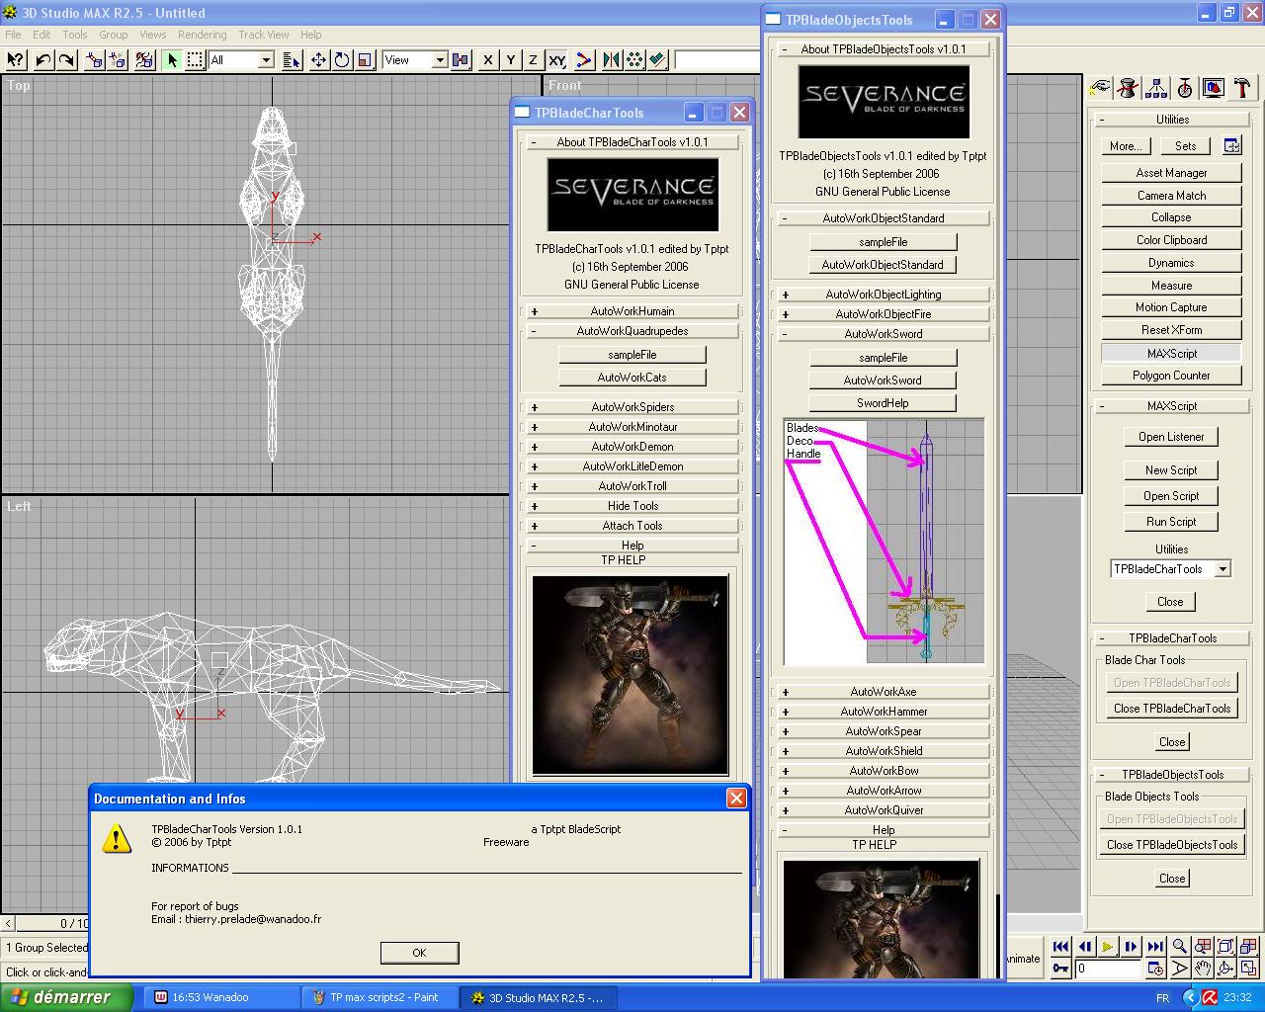Click the SwordHelp button

pyautogui.click(x=884, y=403)
